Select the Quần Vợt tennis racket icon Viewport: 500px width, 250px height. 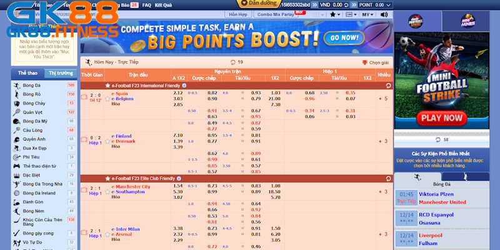coord(17,112)
